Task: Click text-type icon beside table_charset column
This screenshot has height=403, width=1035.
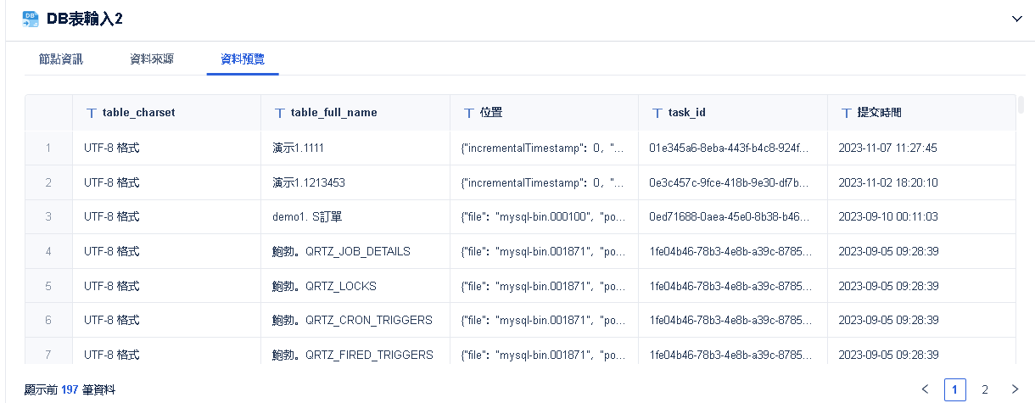Action: pos(92,113)
